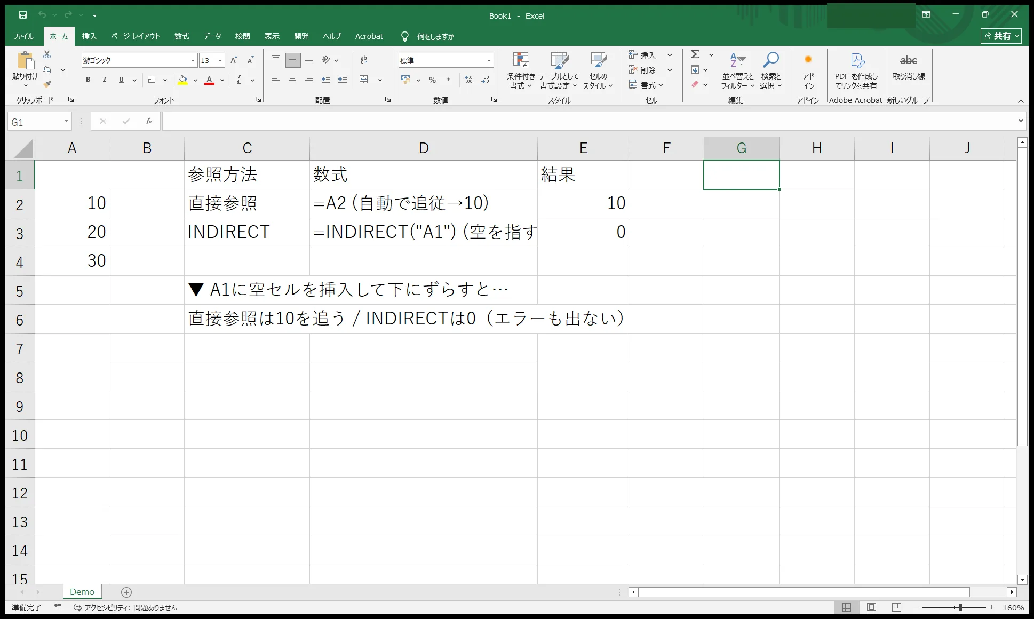Image resolution: width=1034 pixels, height=619 pixels.
Task: Click the Increase Decimal icon
Action: (x=468, y=80)
